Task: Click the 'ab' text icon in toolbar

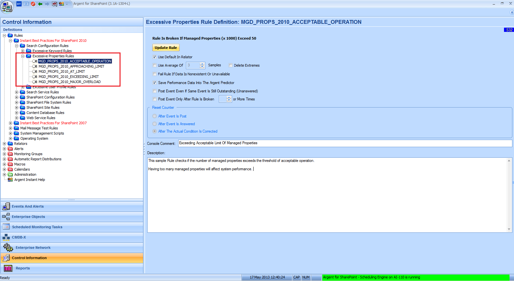Action: coord(54,4)
